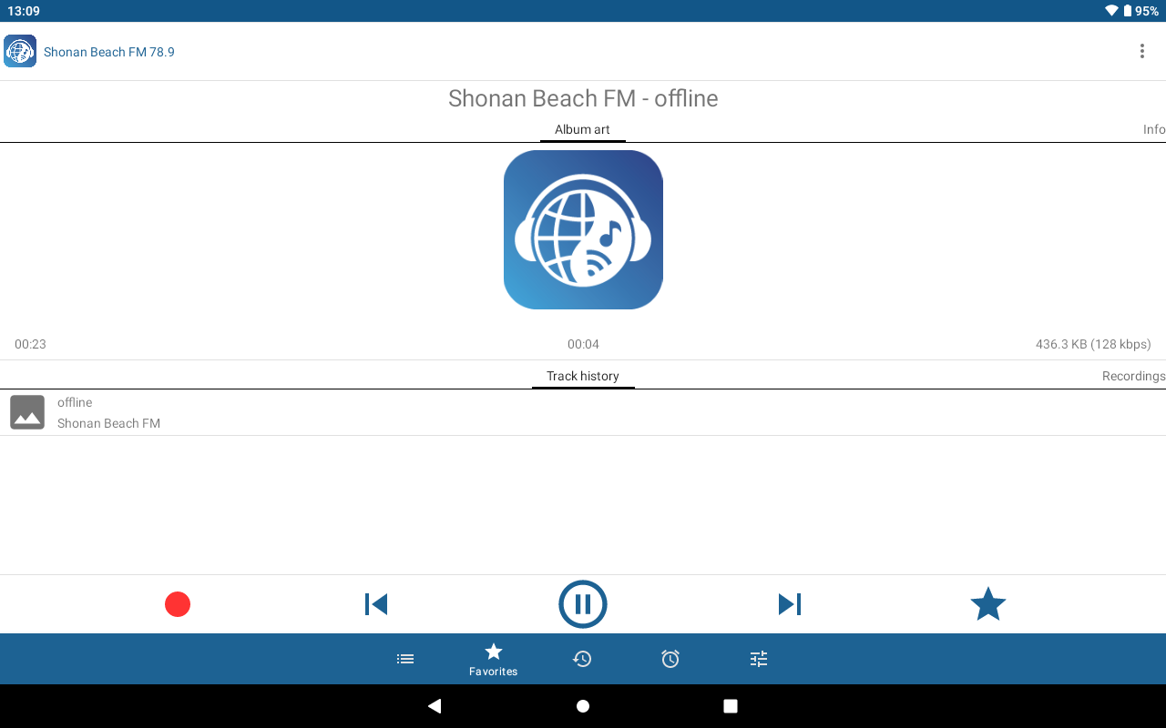Click the 00:23 elapsed time value
The width and height of the screenshot is (1166, 728).
pyautogui.click(x=30, y=344)
